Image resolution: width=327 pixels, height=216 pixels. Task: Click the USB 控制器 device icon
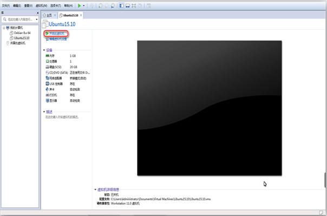pos(47,83)
